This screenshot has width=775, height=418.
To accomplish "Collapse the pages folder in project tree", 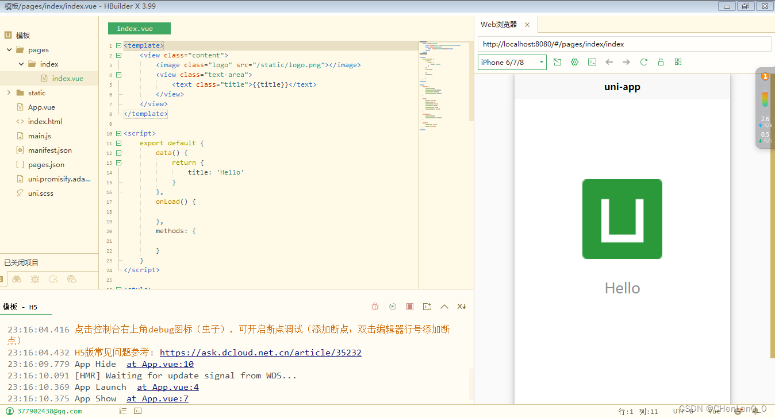I will click(x=9, y=49).
